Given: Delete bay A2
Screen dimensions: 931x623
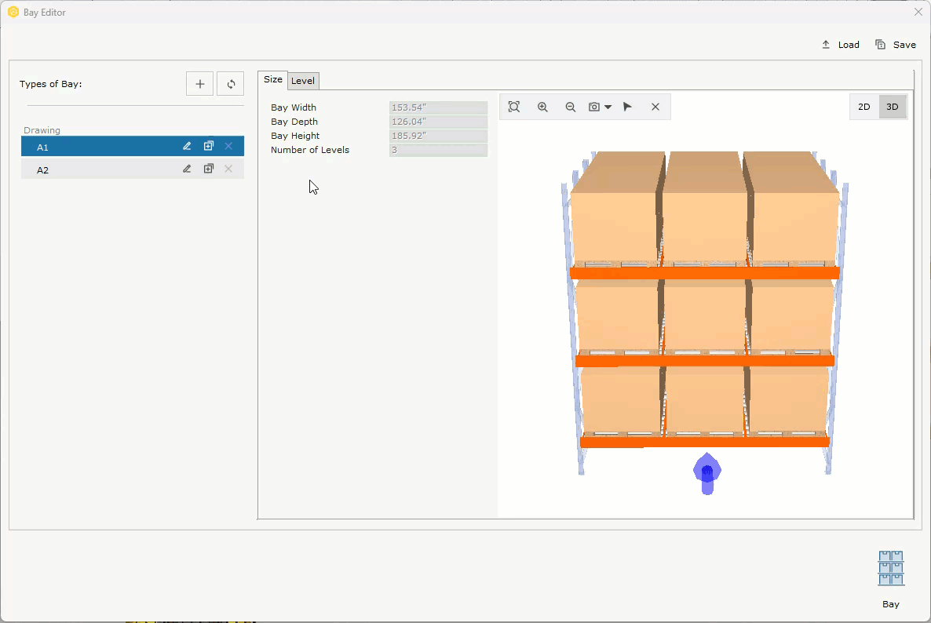Looking at the screenshot, I should (228, 169).
